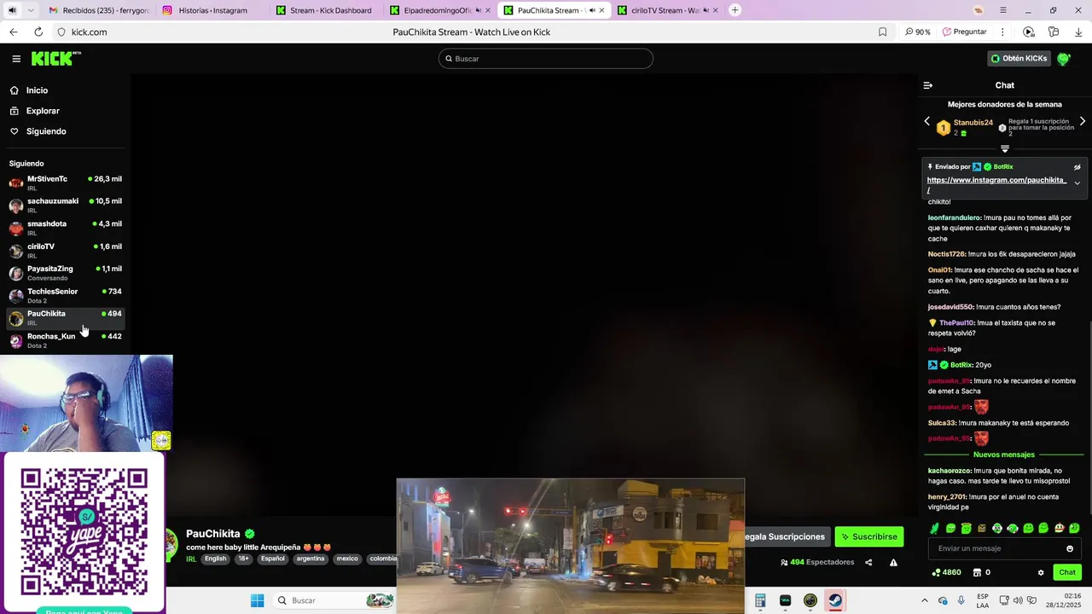This screenshot has width=1092, height=614.
Task: Open the Windows Start button
Action: click(x=257, y=600)
